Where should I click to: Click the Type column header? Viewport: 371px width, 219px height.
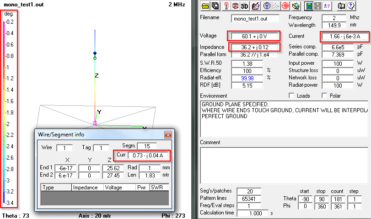click(x=56, y=188)
